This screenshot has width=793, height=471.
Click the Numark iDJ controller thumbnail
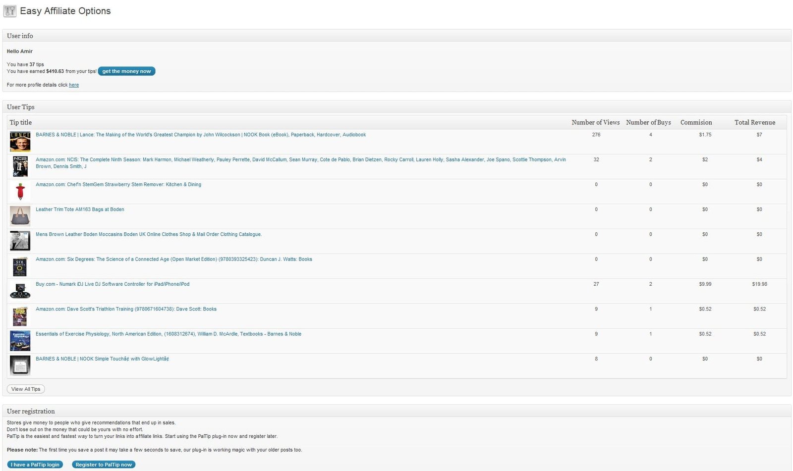[x=20, y=291]
